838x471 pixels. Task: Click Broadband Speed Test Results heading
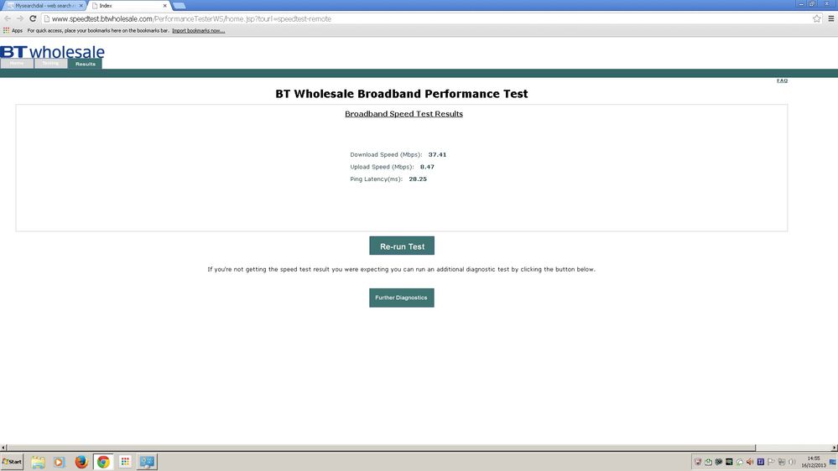[x=403, y=114]
